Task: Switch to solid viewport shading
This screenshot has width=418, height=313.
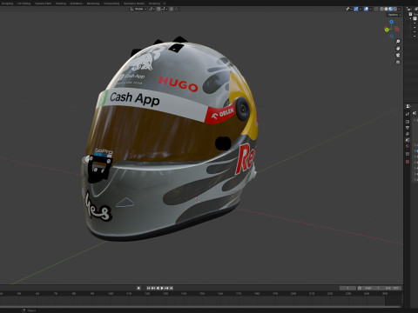Action: point(386,9)
